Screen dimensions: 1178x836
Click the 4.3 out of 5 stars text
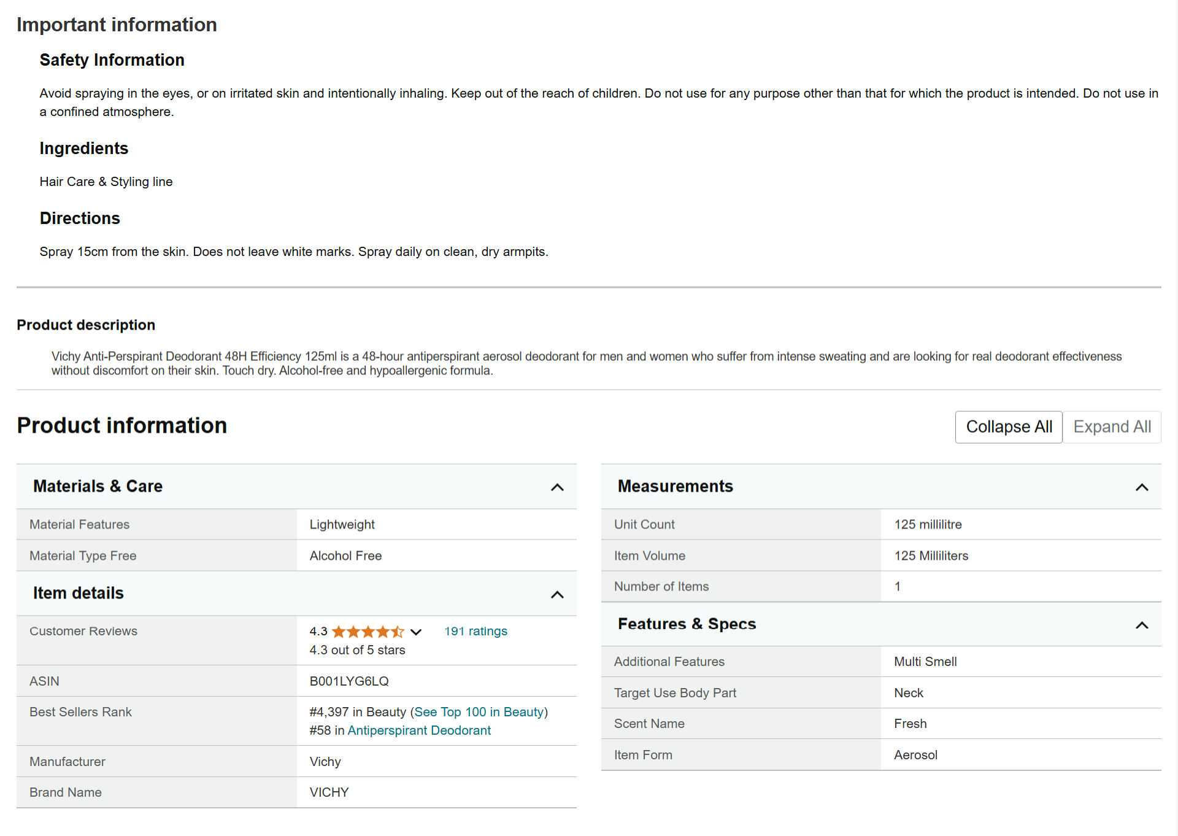click(x=357, y=650)
